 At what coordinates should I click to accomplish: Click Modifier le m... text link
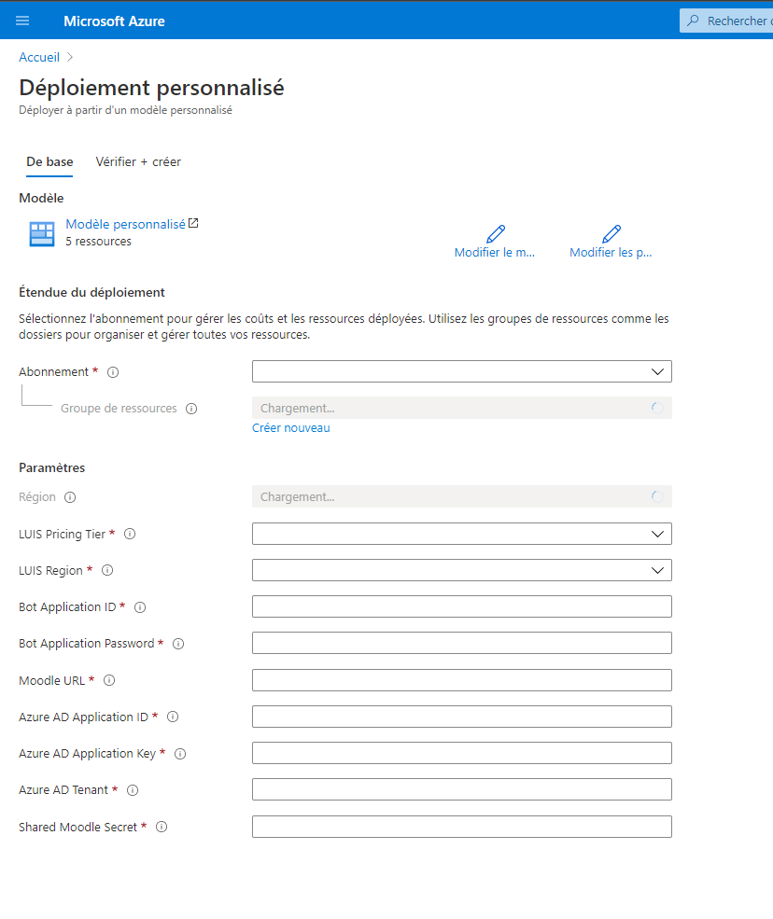pos(495,252)
